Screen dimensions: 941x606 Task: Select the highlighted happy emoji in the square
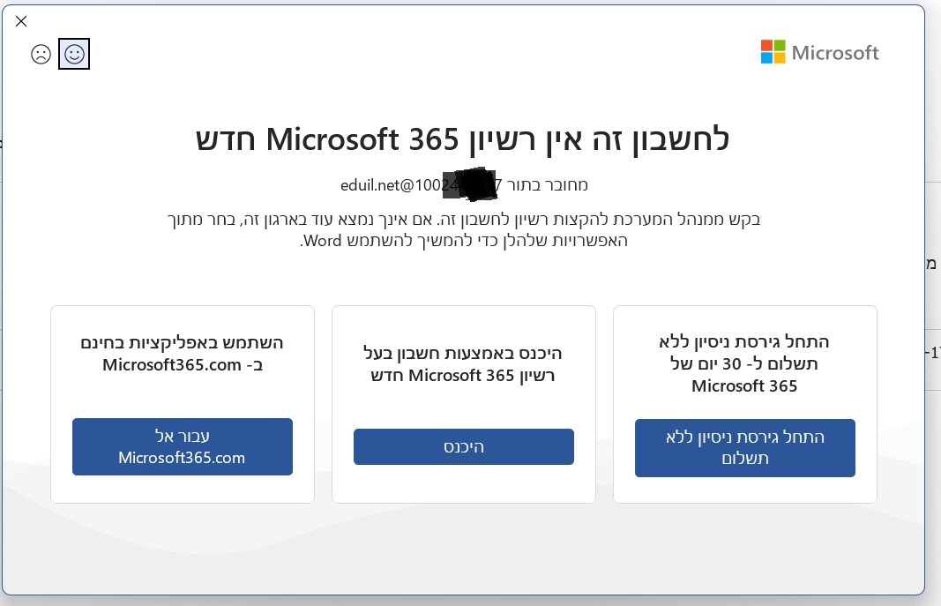74,54
